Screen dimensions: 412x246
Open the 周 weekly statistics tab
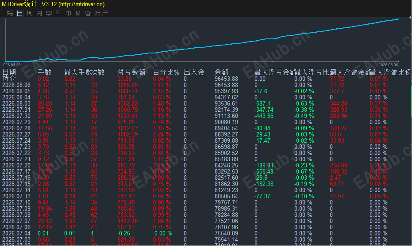[x=29, y=13]
